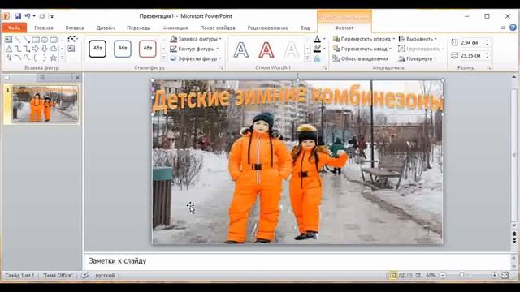Open Edit Shape points dropdown
The height and width of the screenshot is (292, 520).
click(72, 39)
